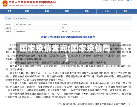Click the 主题词 label cell
This screenshot has width=137, height=107.
tap(66, 25)
